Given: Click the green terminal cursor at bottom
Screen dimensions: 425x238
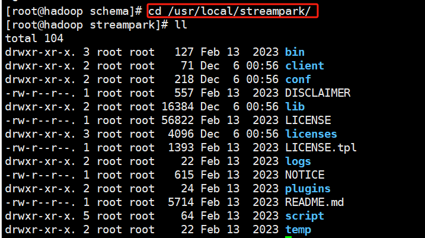Looking at the screenshot, I should click(289, 237).
